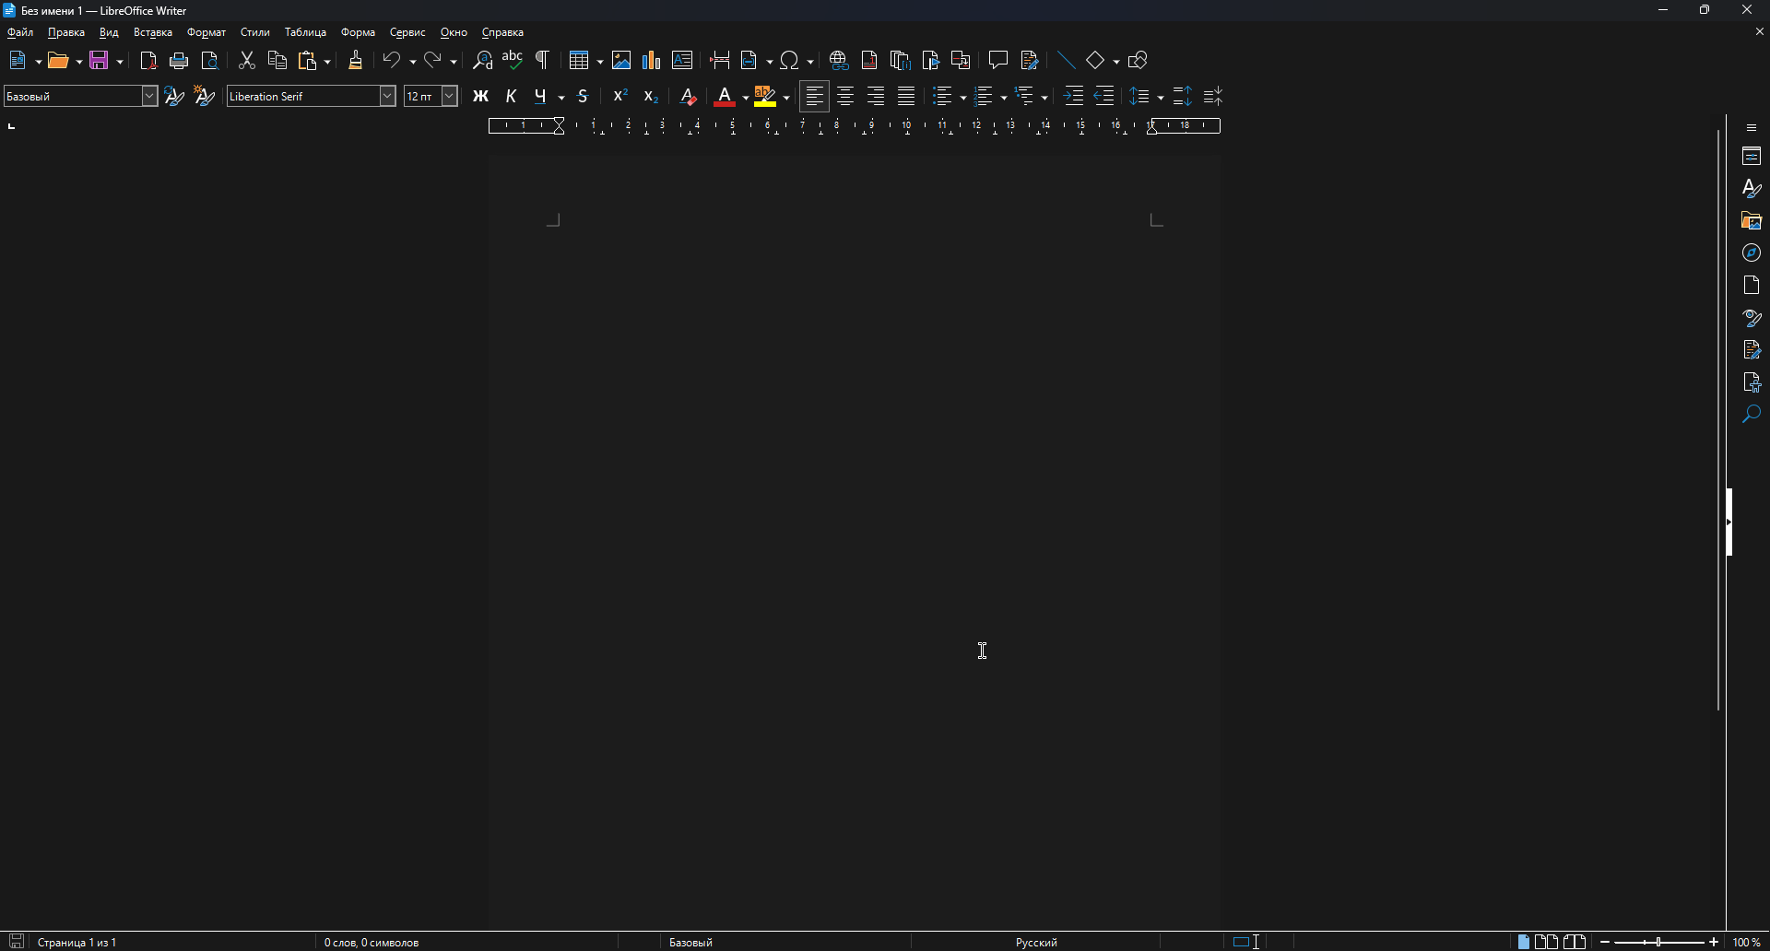
Task: Align text to center
Action: (845, 97)
